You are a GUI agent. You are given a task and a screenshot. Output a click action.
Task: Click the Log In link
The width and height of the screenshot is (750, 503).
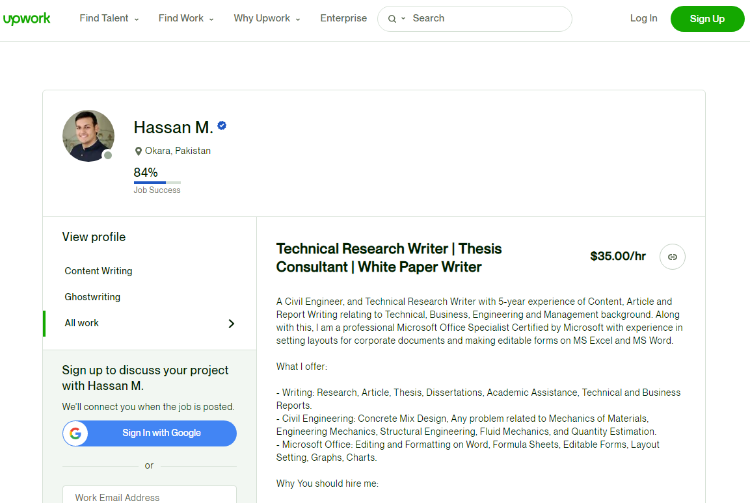click(x=643, y=18)
